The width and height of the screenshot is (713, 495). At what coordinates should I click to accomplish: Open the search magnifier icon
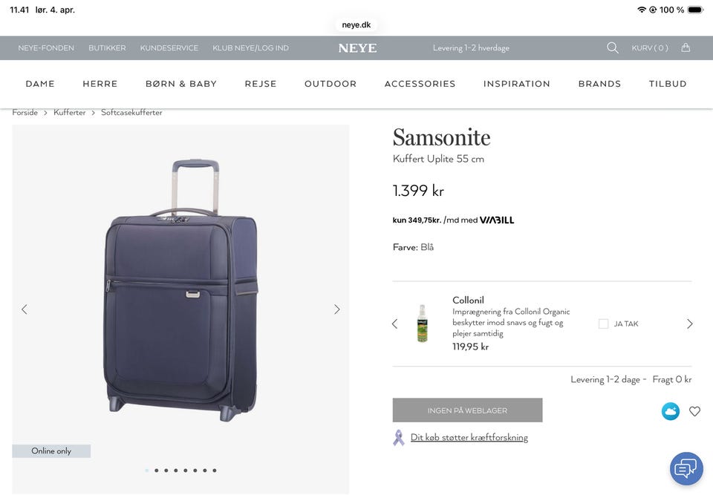pyautogui.click(x=612, y=47)
